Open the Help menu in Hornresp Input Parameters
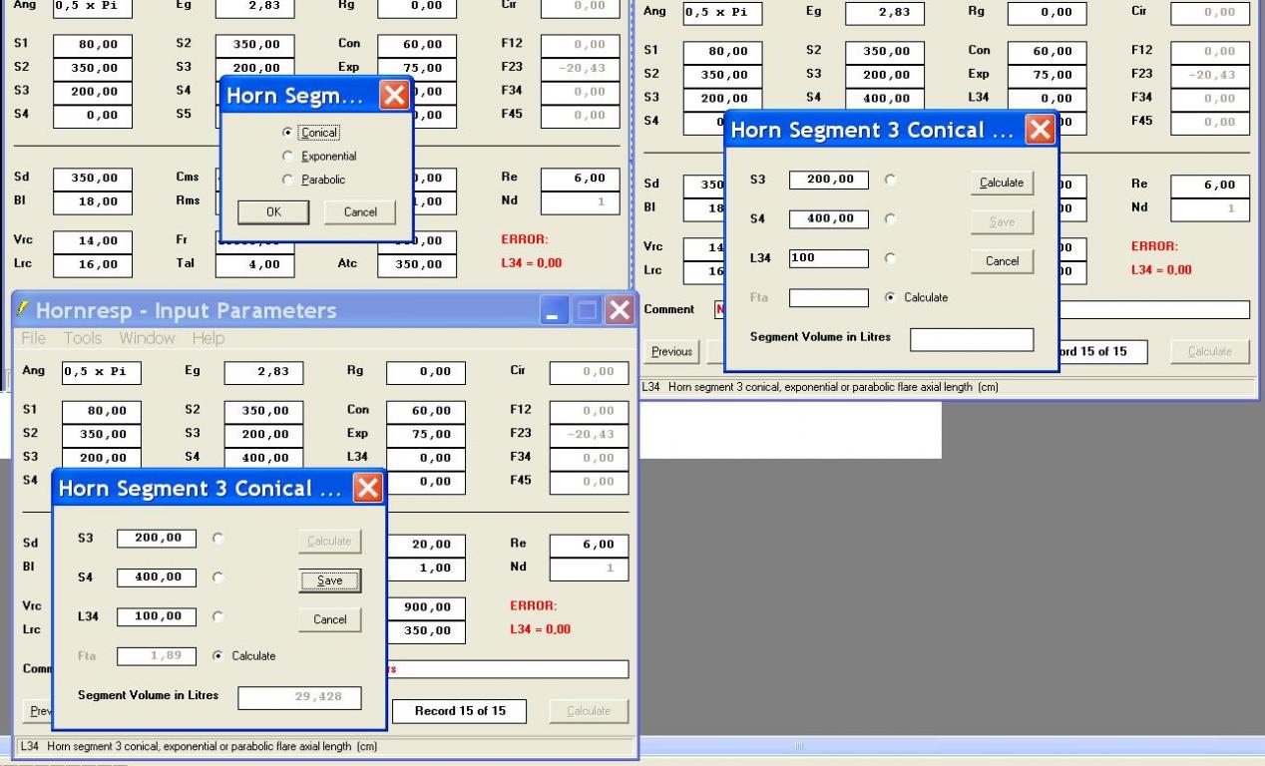This screenshot has width=1265, height=766. pyautogui.click(x=209, y=338)
